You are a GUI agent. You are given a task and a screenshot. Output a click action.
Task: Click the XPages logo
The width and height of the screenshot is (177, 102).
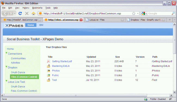(x=14, y=25)
